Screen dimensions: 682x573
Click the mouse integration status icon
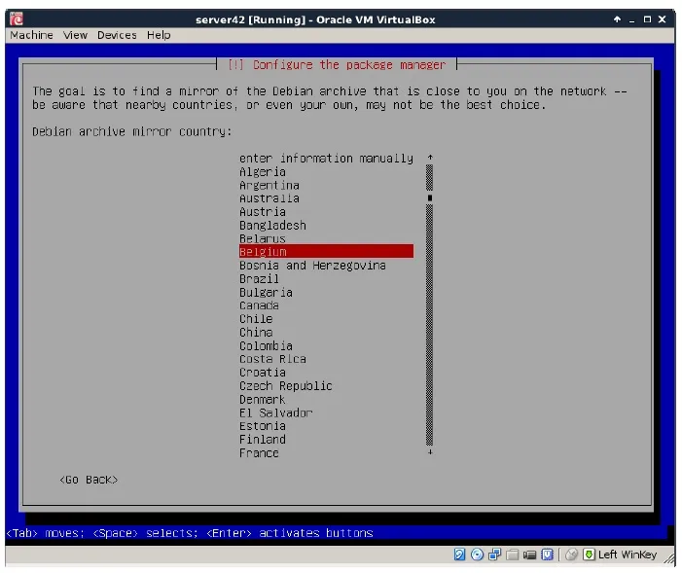tap(571, 555)
